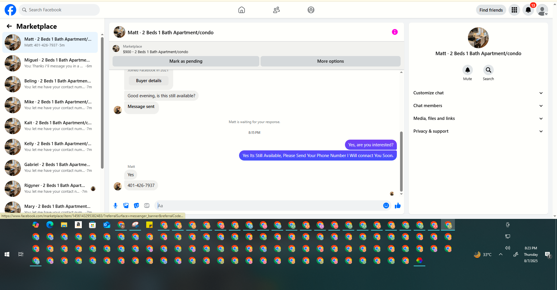
Task: Open the Groups tab icon in top bar
Action: pos(311,10)
